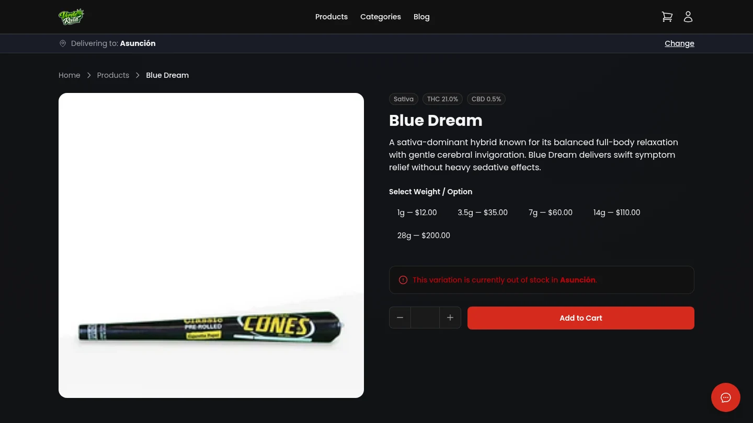Click the minus quantity icon

point(400,318)
